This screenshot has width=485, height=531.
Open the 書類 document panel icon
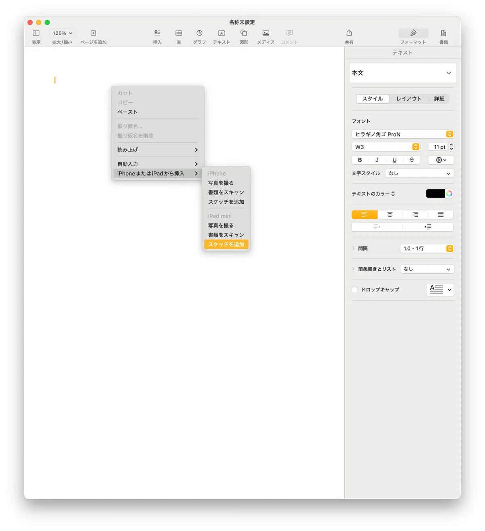(x=443, y=33)
